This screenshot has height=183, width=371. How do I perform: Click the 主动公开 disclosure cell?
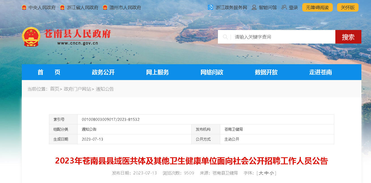[x=277, y=139]
